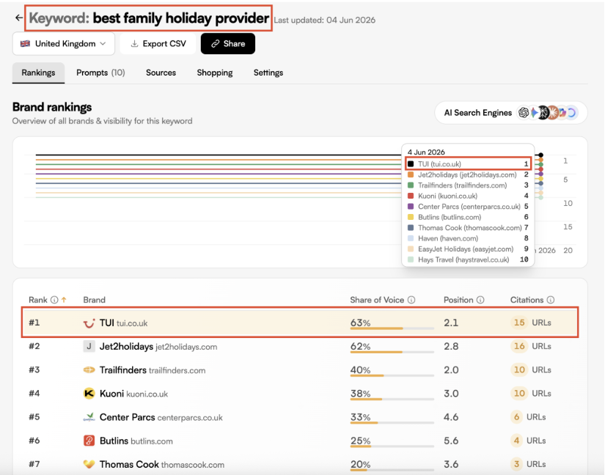Click Hays Travel entry in chart tooltip

click(468, 259)
